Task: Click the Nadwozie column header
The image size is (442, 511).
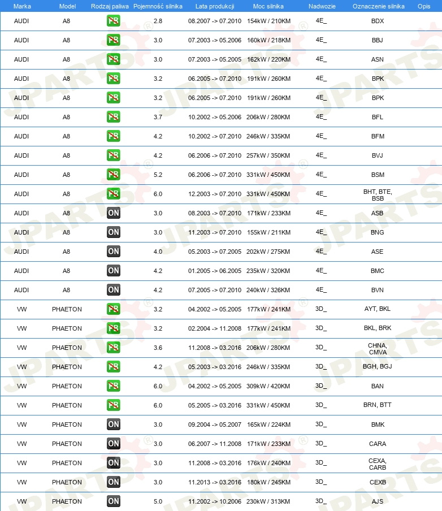Action: tap(322, 6)
